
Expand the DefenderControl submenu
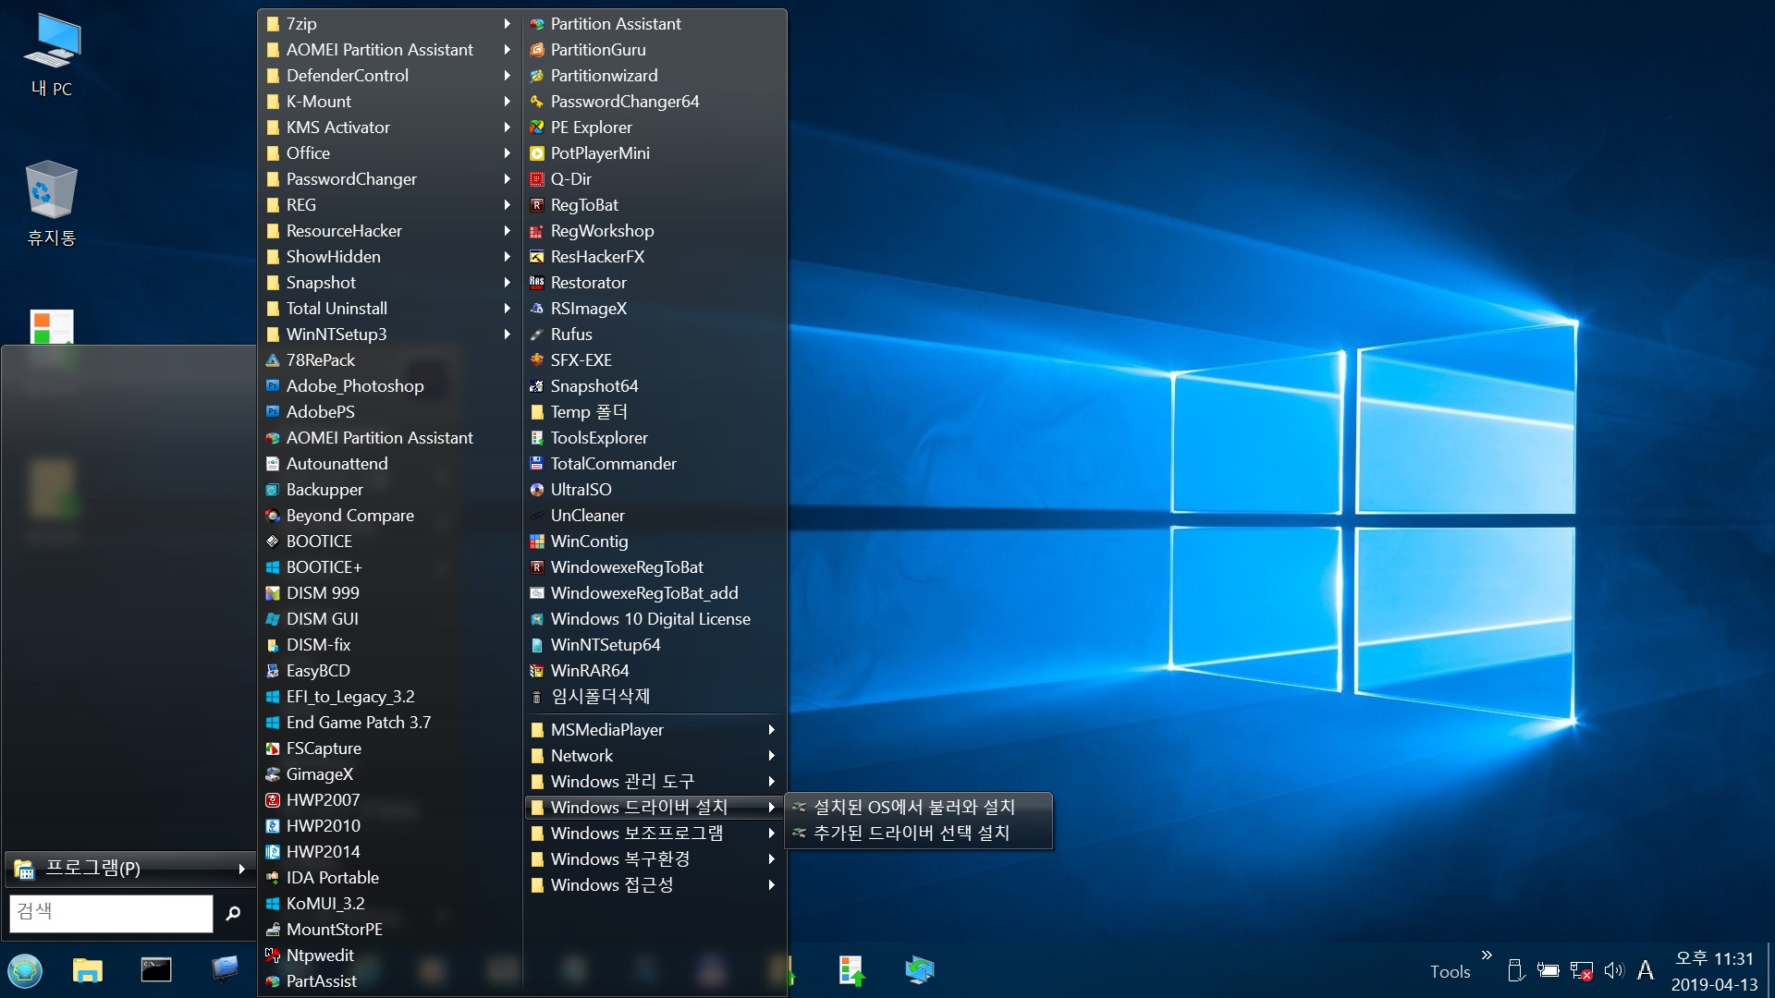pos(389,76)
